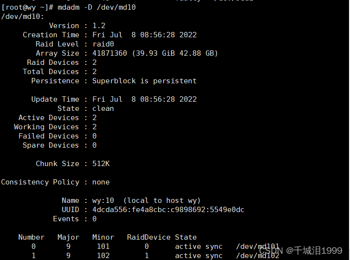The image size is (350, 260).
Task: Click the Consistency Policy value none
Action: (x=101, y=182)
